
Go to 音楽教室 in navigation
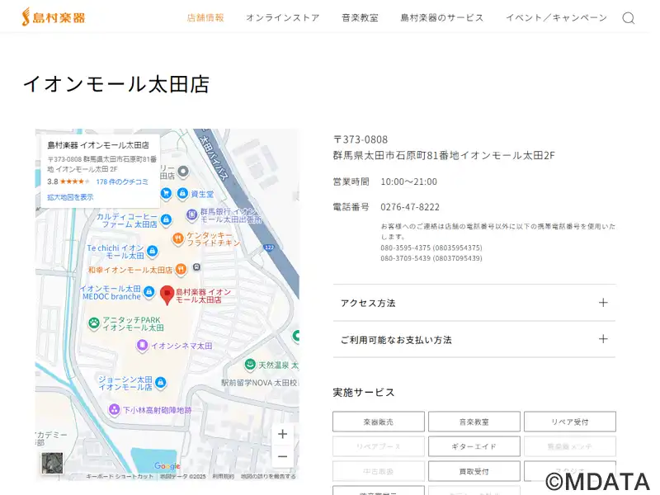tap(360, 17)
